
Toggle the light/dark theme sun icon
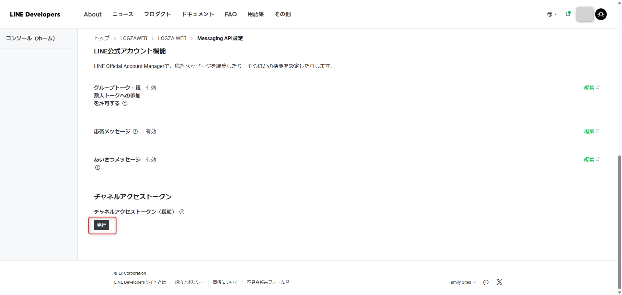coord(601,14)
